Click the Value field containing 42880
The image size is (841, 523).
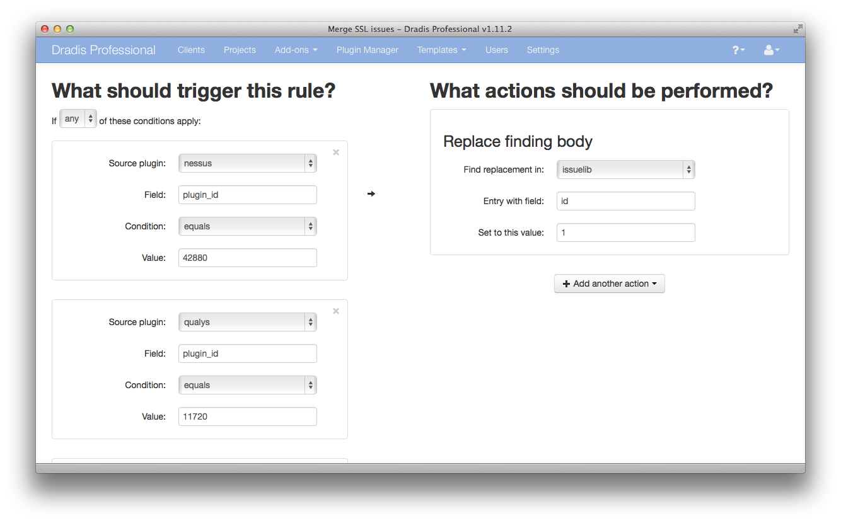pyautogui.click(x=247, y=258)
